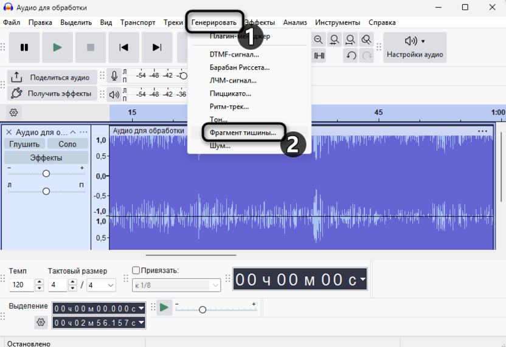Open timeline options gear icon above track

(13, 112)
